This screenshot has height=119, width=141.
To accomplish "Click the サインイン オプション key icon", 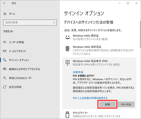I will coord(5,60).
